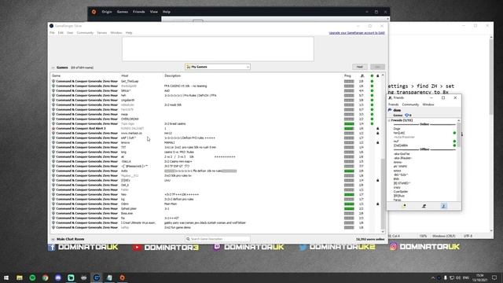Select offline friend crazy in Friends list
The width and height of the screenshot is (503, 283).
coord(397,187)
